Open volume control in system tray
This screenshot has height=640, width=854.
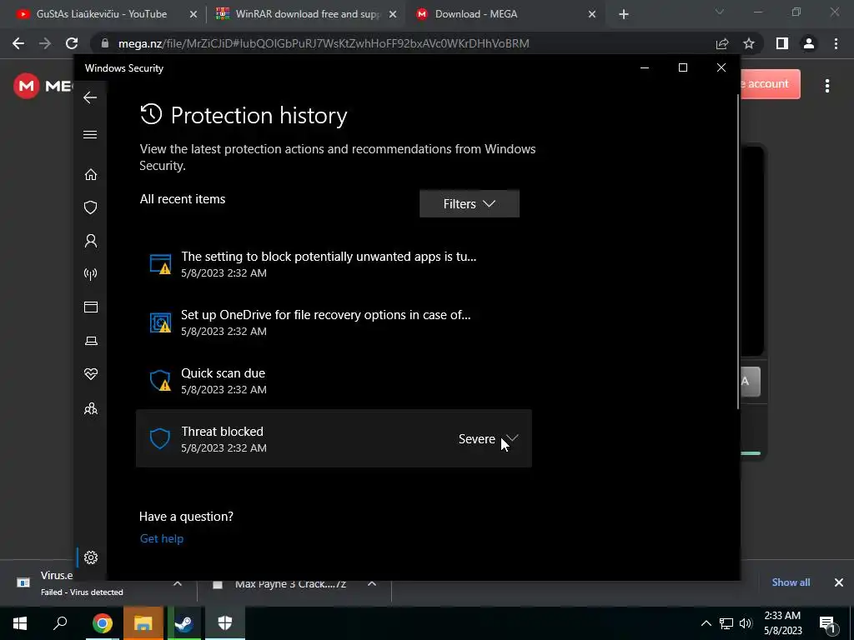[x=746, y=623]
